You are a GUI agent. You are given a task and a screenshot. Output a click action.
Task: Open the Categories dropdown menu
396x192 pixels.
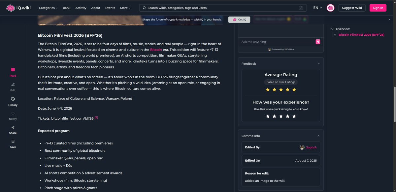coord(48,8)
